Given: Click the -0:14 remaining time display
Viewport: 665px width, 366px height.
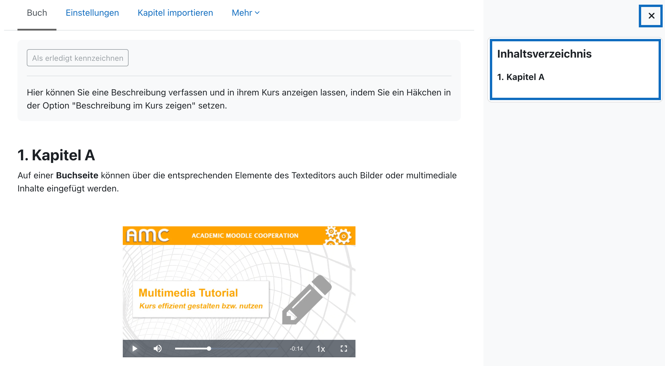Looking at the screenshot, I should (x=296, y=349).
